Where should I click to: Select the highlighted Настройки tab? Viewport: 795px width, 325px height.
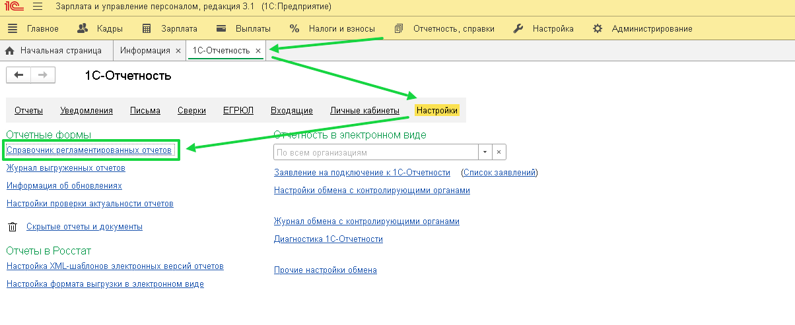(x=437, y=111)
